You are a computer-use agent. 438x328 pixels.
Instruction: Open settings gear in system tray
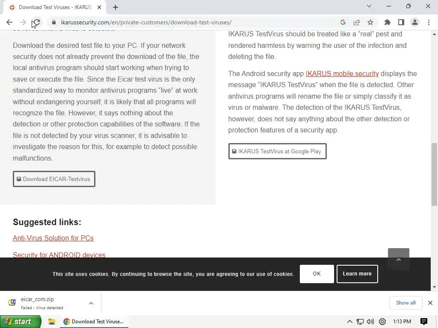382,322
